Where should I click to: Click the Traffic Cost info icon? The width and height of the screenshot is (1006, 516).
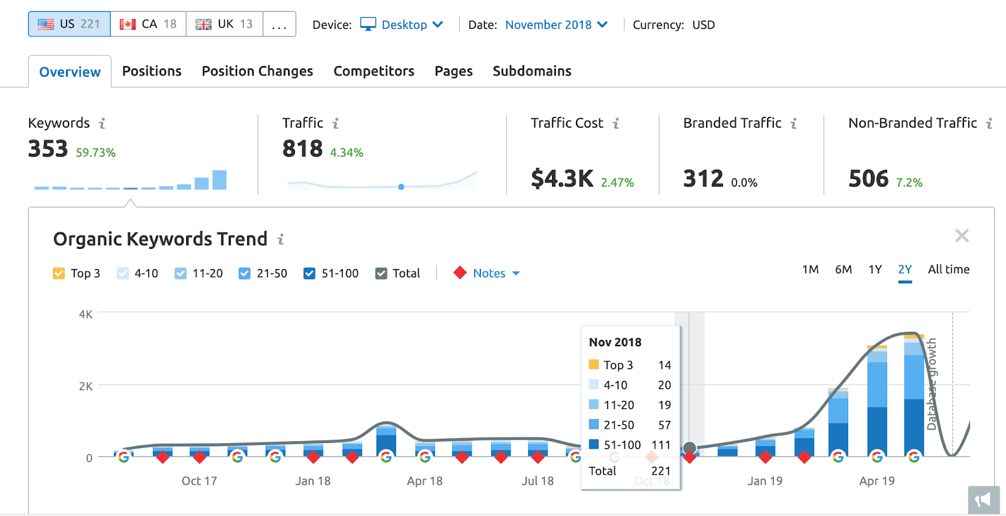tap(616, 123)
